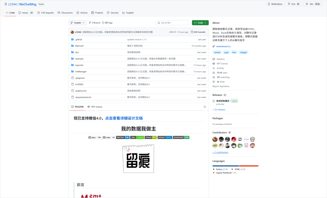The height and width of the screenshot is (198, 327).
Task: Click the repository book icon beside LC044
Action: pyautogui.click(x=5, y=4)
